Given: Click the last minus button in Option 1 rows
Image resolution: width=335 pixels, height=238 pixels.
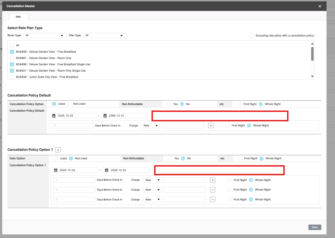Looking at the screenshot, I should pyautogui.click(x=213, y=200).
